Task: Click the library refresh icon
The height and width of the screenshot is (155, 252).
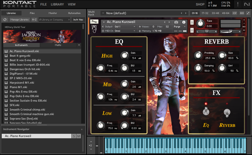Action: click(5, 19)
